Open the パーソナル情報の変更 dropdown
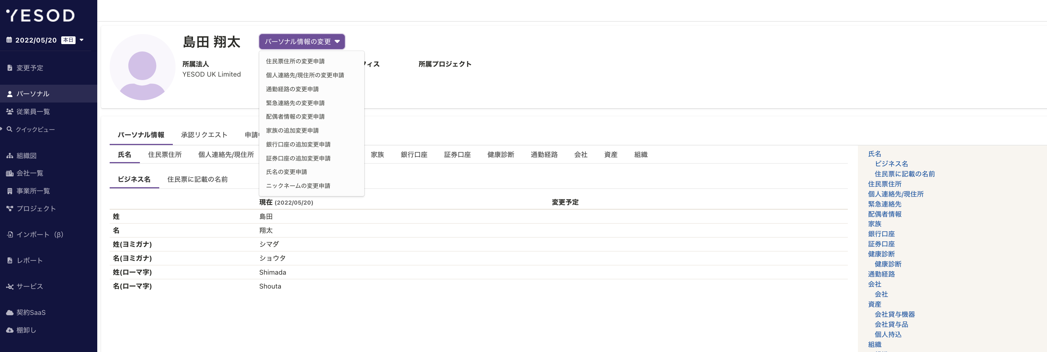This screenshot has height=352, width=1047. (x=302, y=41)
